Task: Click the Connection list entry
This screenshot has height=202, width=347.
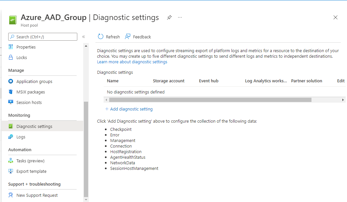Action: 121,146
